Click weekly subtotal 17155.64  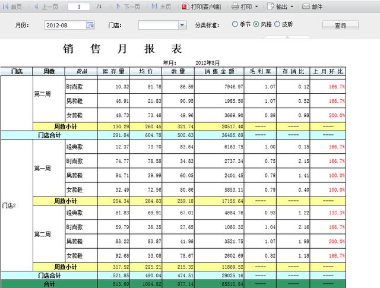tap(232, 201)
